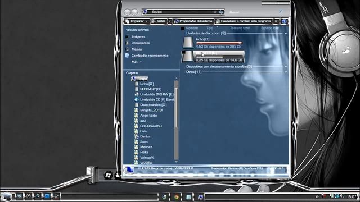Open Cambiados recientemente link
The width and height of the screenshot is (360, 202).
point(150,56)
